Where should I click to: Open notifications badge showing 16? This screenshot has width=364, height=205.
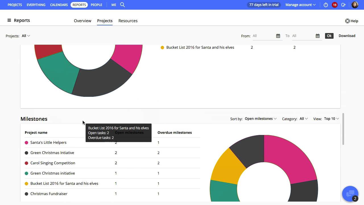click(335, 5)
